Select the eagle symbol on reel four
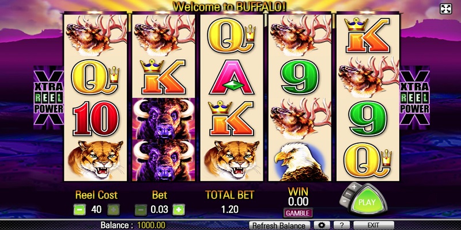The width and height of the screenshot is (461, 230). (300, 161)
